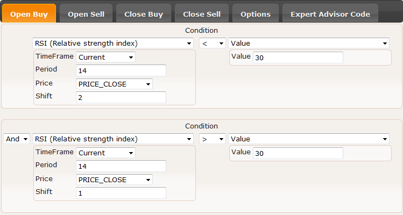Open first condition PRICE_CLOSE dropdown
This screenshot has width=403, height=215.
tap(115, 84)
